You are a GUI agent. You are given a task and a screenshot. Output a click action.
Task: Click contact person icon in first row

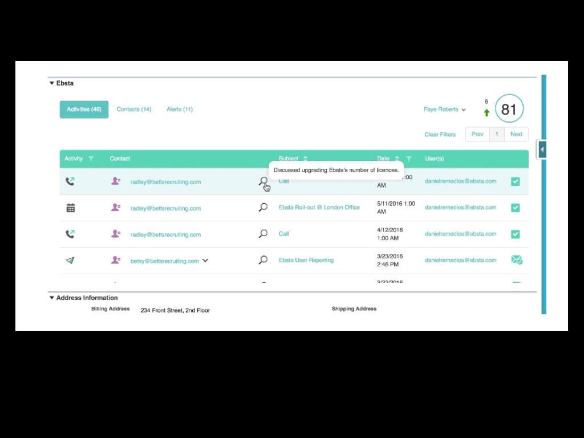tap(115, 181)
